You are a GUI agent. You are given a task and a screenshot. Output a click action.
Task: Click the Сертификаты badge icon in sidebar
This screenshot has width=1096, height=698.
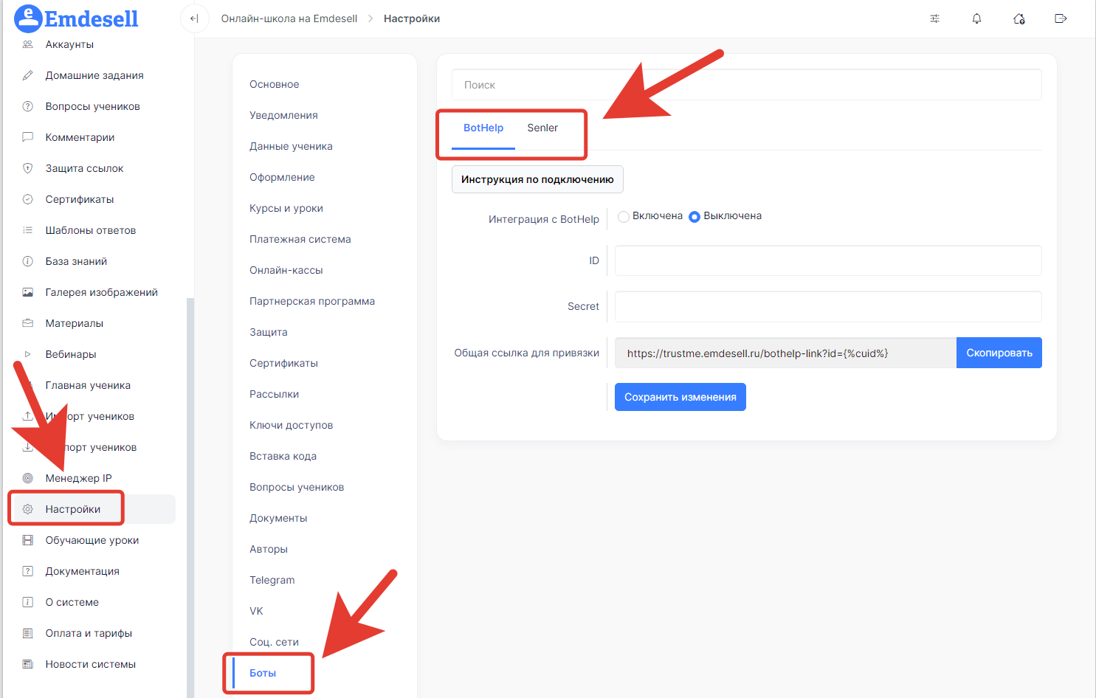[28, 199]
